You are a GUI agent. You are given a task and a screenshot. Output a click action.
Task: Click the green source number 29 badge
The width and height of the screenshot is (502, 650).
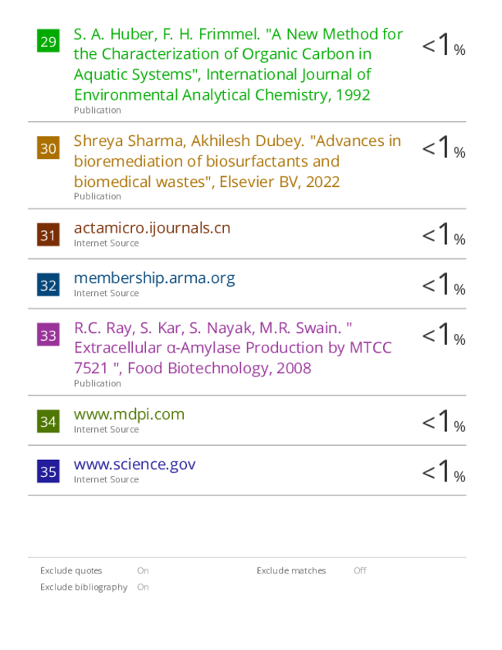click(x=48, y=41)
